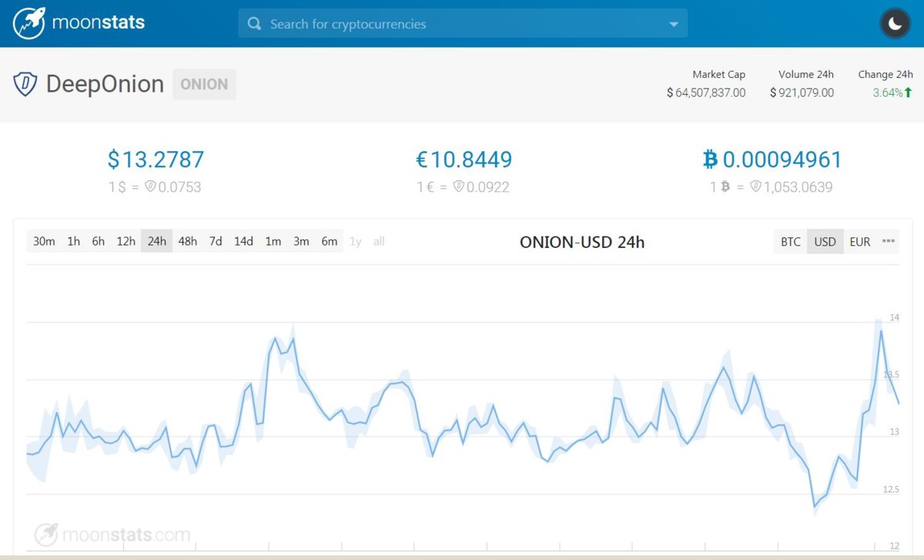Open more currency options ellipsis menu
Viewport: 924px width, 560px height.
(x=889, y=241)
